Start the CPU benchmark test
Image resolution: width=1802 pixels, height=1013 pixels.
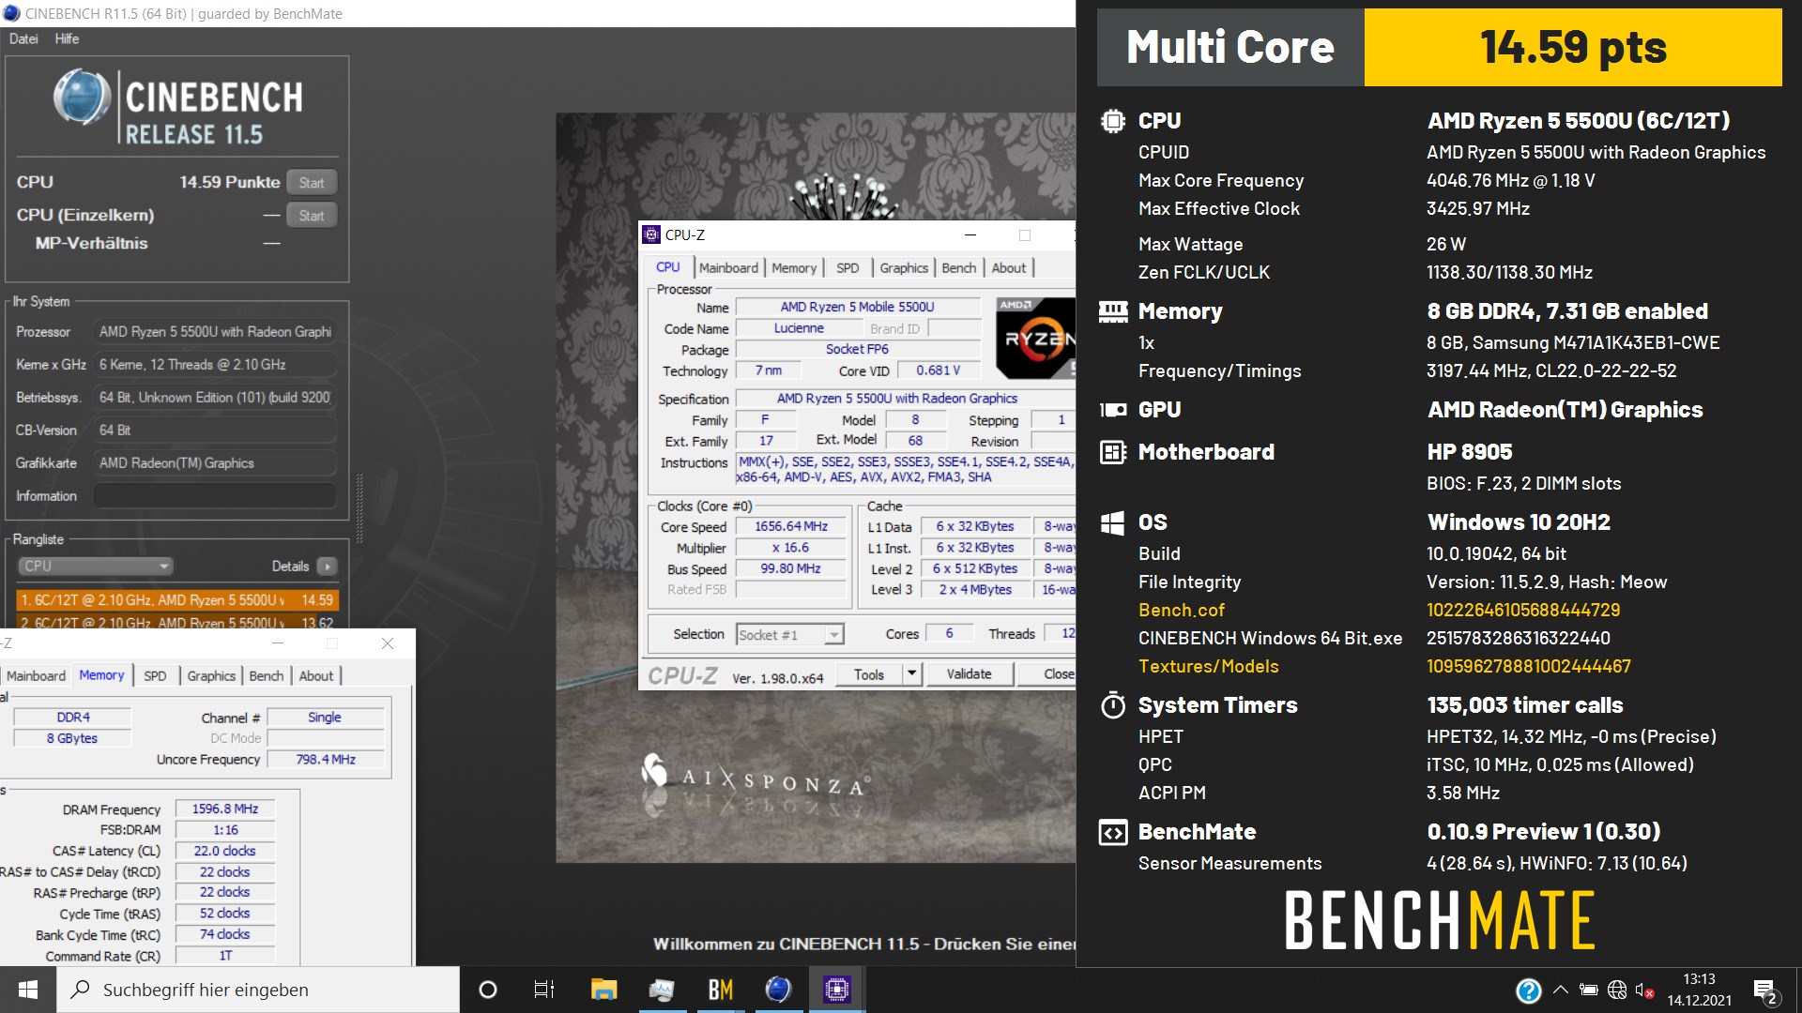click(312, 183)
